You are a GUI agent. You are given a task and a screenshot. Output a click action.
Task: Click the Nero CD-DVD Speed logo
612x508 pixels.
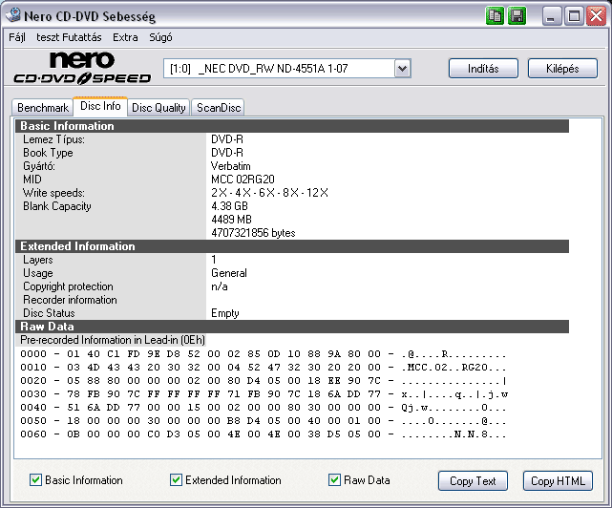click(82, 69)
